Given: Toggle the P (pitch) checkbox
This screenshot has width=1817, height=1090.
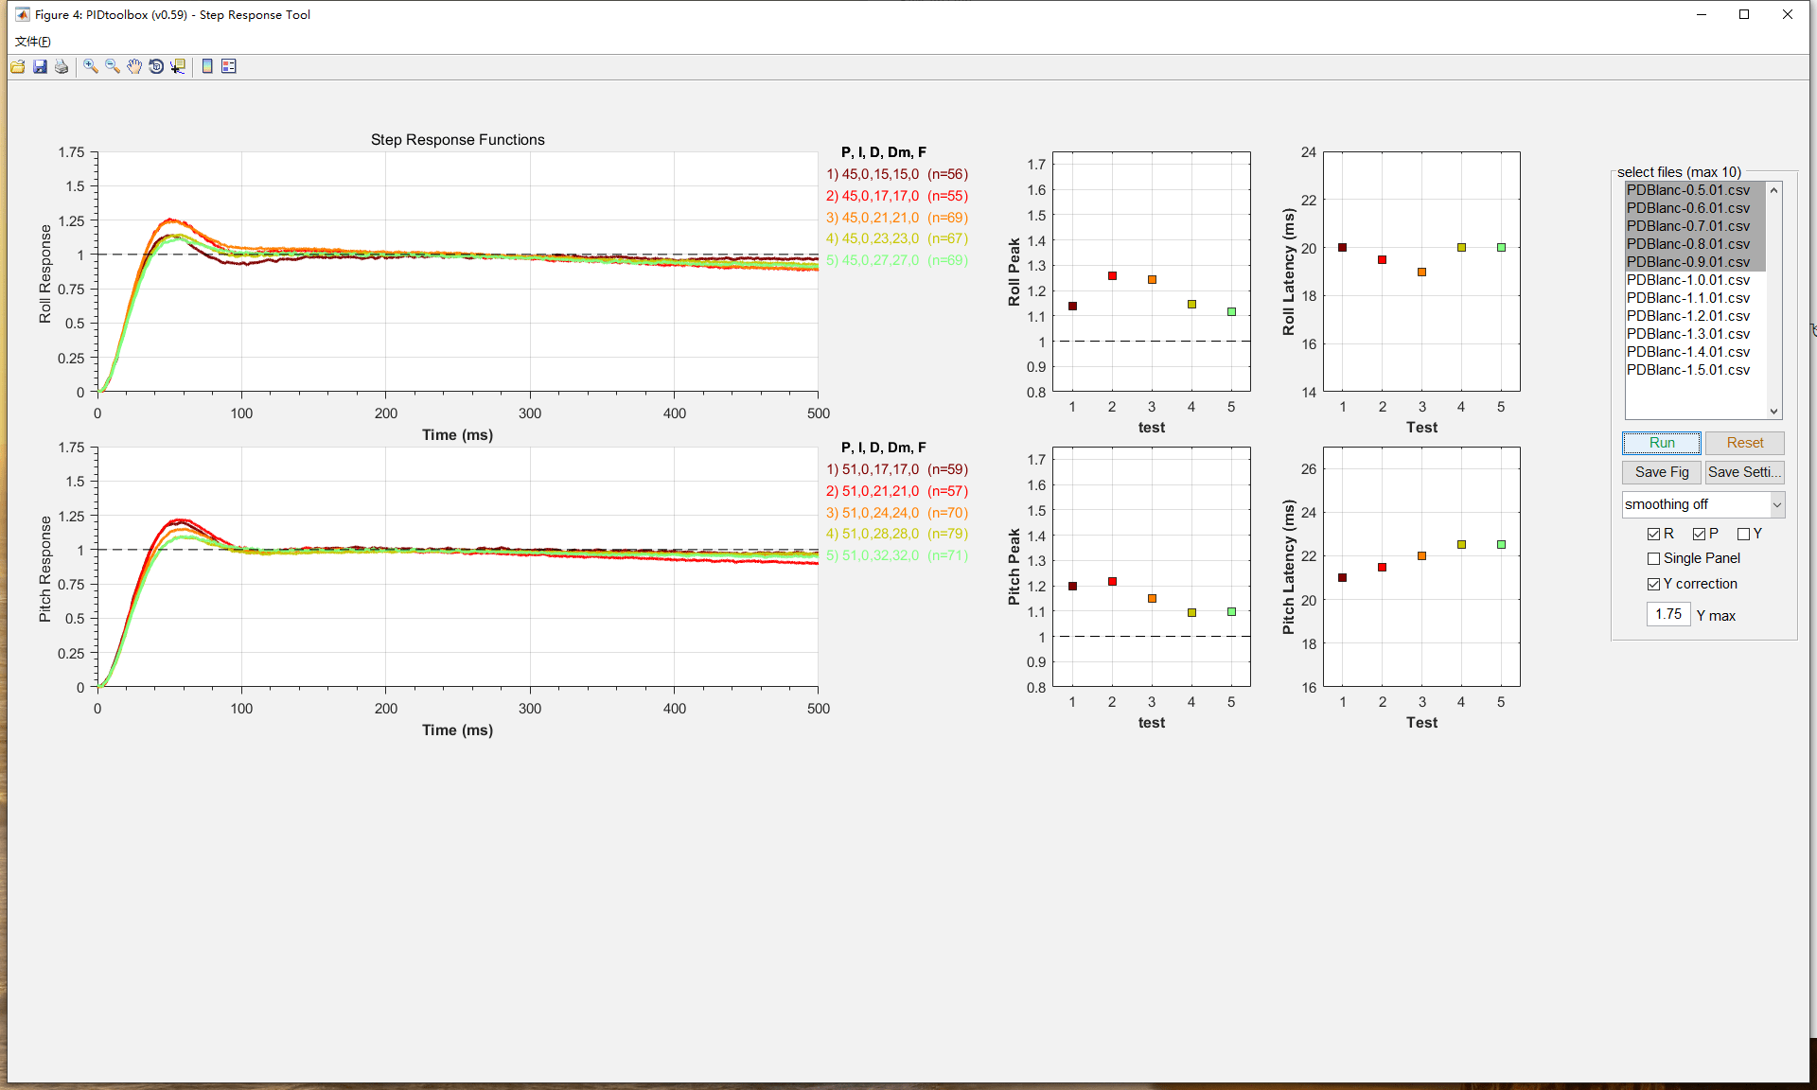Looking at the screenshot, I should coord(1700,534).
